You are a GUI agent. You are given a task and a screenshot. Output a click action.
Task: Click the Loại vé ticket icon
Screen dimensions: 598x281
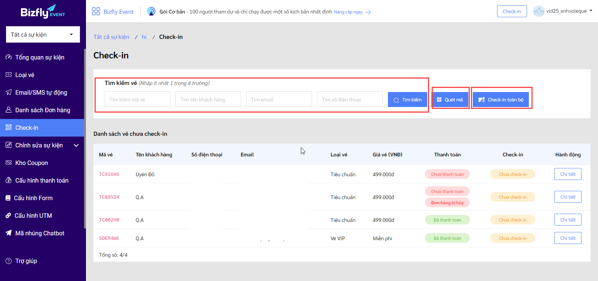(x=9, y=74)
